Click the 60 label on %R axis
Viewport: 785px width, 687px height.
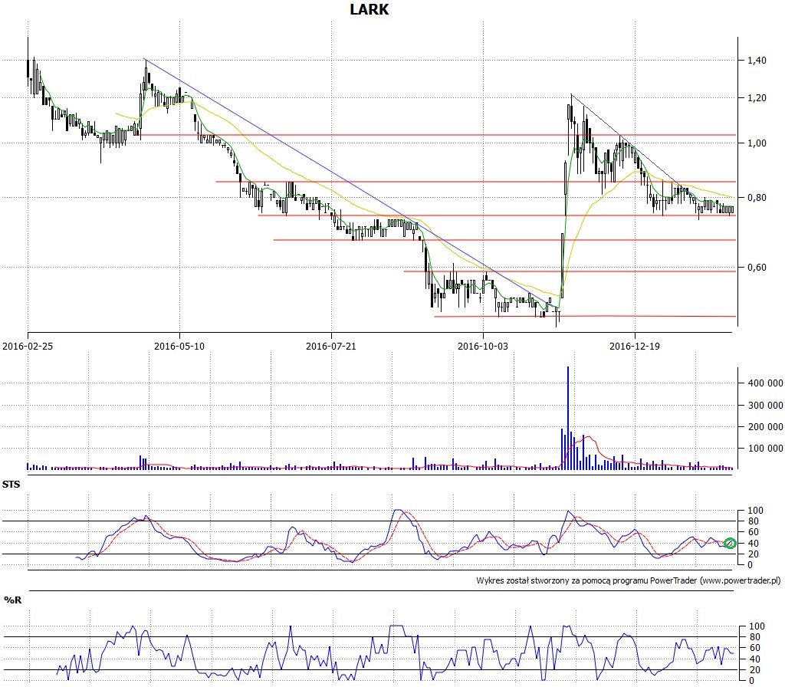(754, 649)
